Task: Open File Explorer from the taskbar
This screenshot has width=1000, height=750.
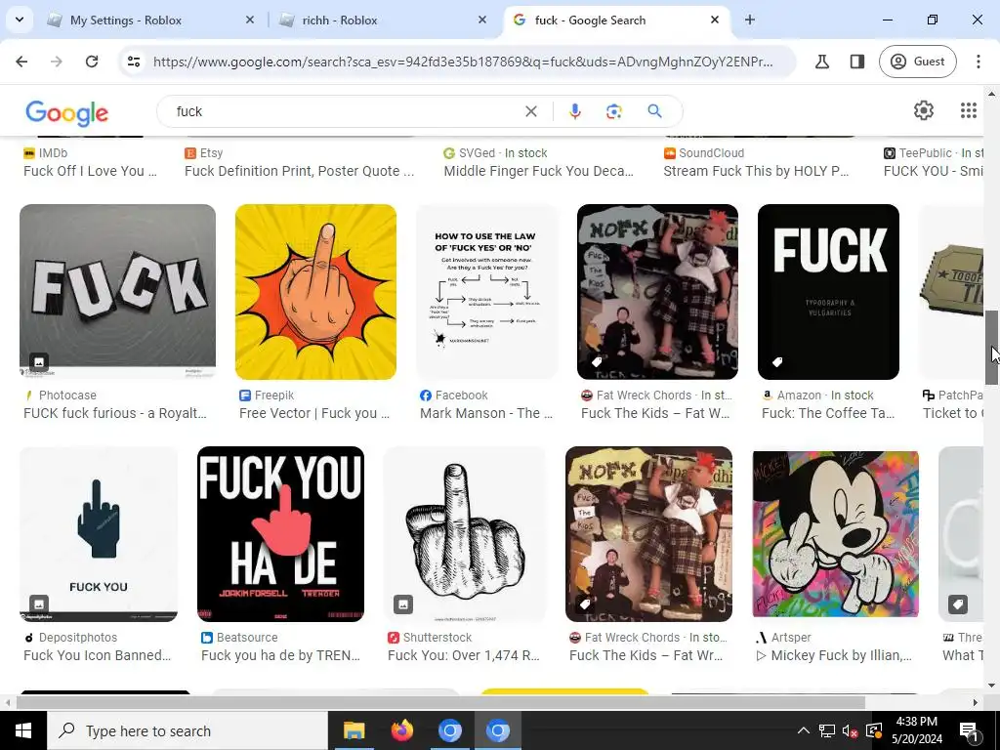Action: click(354, 730)
